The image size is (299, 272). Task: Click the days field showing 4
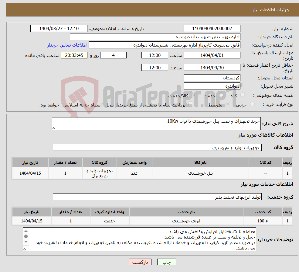tap(113, 55)
